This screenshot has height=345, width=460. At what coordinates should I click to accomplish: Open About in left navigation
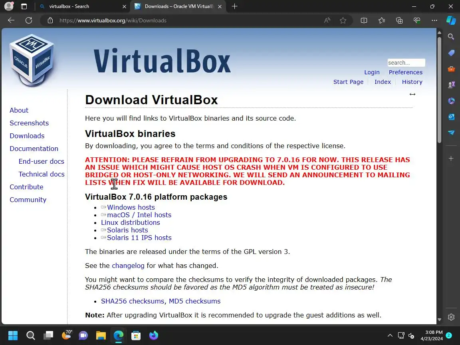[x=19, y=110]
